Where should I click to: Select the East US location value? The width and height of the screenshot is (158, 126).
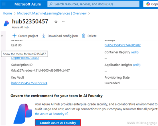point(16,45)
